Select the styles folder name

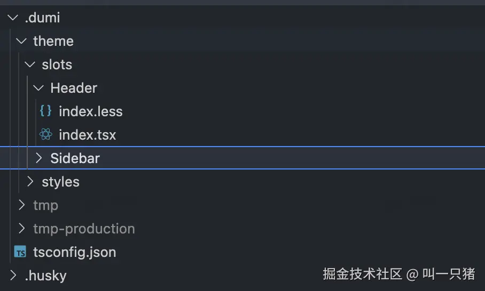pos(61,182)
